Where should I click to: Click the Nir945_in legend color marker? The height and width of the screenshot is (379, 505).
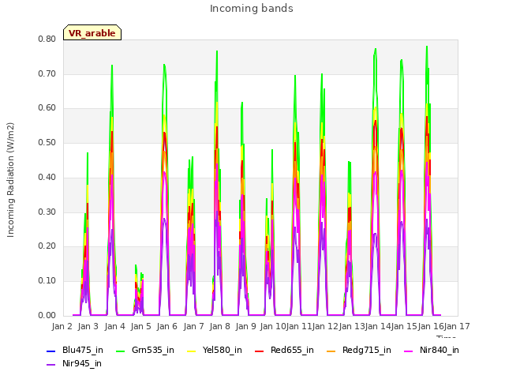(x=50, y=365)
